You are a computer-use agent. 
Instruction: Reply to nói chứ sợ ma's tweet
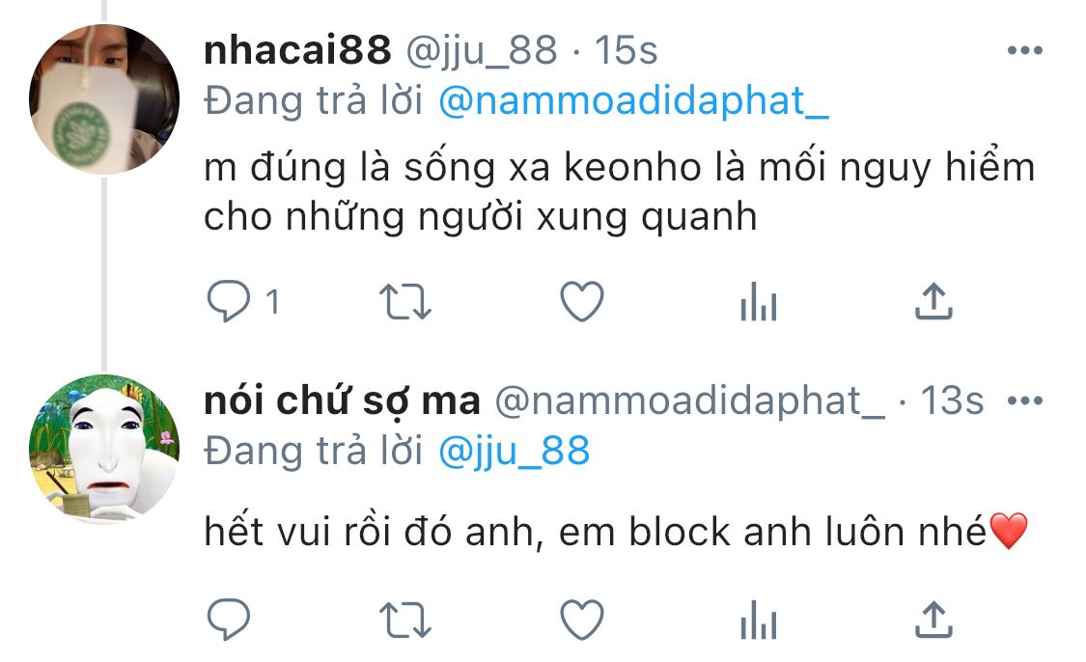pyautogui.click(x=229, y=619)
